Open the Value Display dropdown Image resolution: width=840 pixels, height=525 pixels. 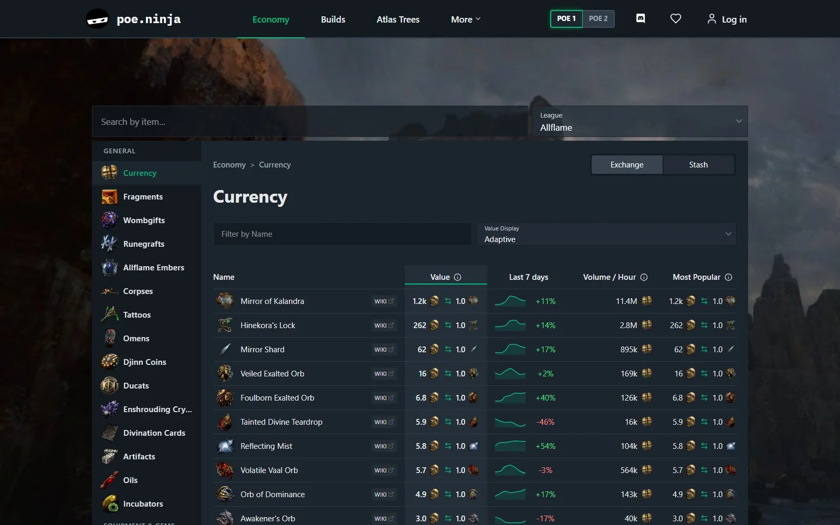[606, 234]
